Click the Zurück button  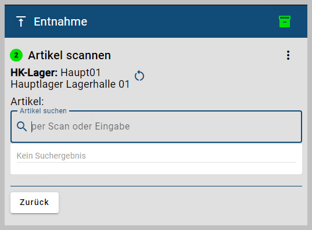pyautogui.click(x=34, y=203)
